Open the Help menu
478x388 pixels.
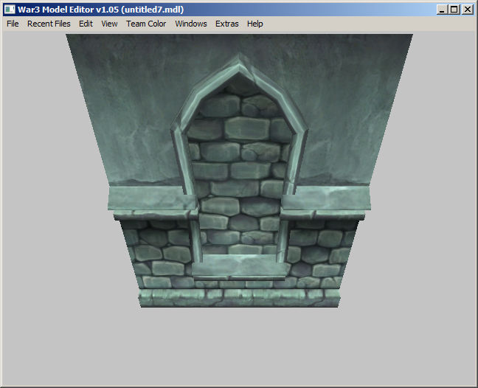(x=254, y=24)
